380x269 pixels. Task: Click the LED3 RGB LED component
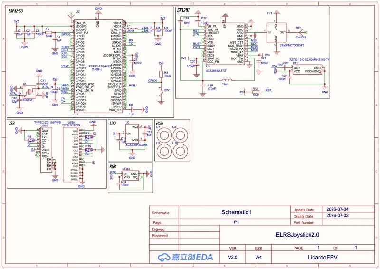[x=130, y=176]
